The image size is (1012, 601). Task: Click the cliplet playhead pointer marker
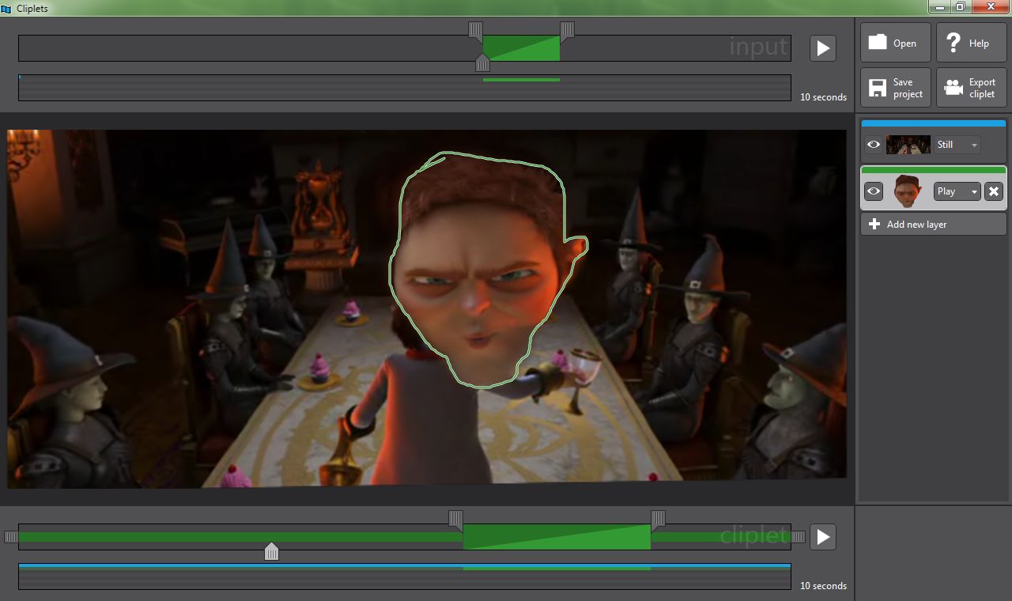click(x=271, y=551)
